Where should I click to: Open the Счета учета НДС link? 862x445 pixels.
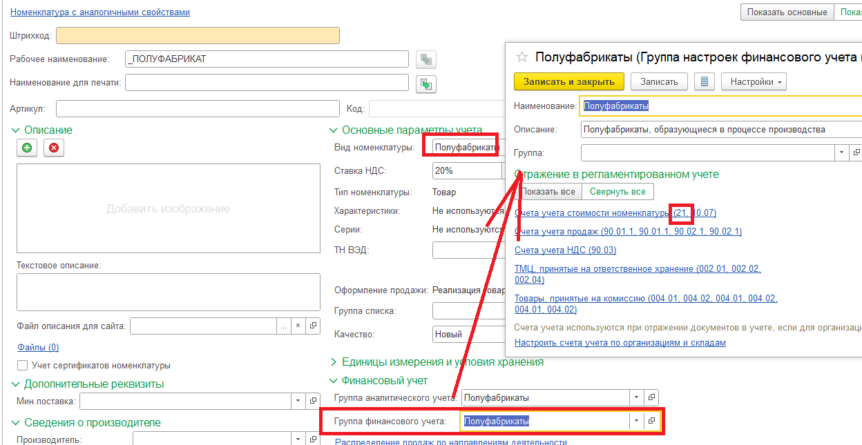(565, 250)
